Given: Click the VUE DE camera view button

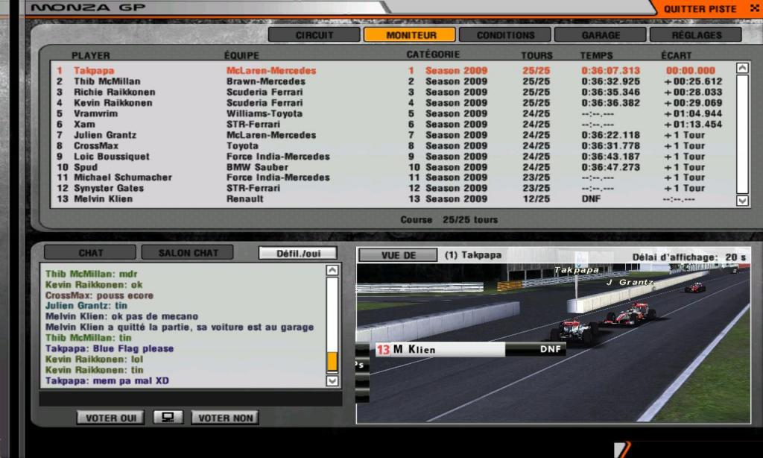Looking at the screenshot, I should [398, 255].
